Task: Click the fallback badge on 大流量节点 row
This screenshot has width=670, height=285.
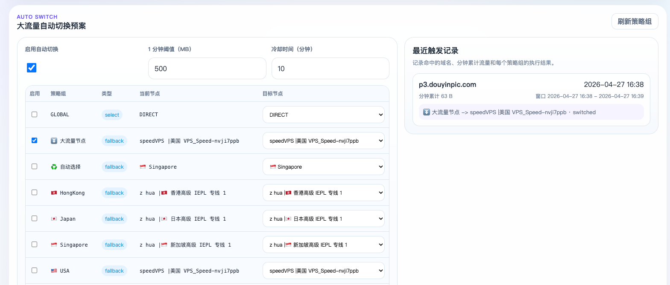Action: [114, 141]
